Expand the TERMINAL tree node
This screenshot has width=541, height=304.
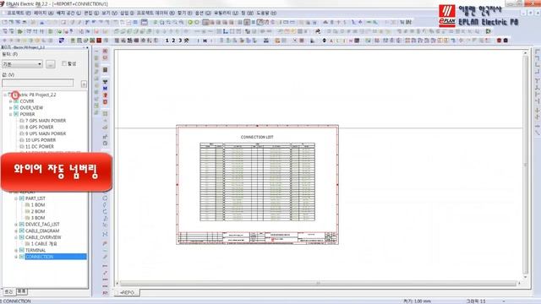pyautogui.click(x=16, y=250)
